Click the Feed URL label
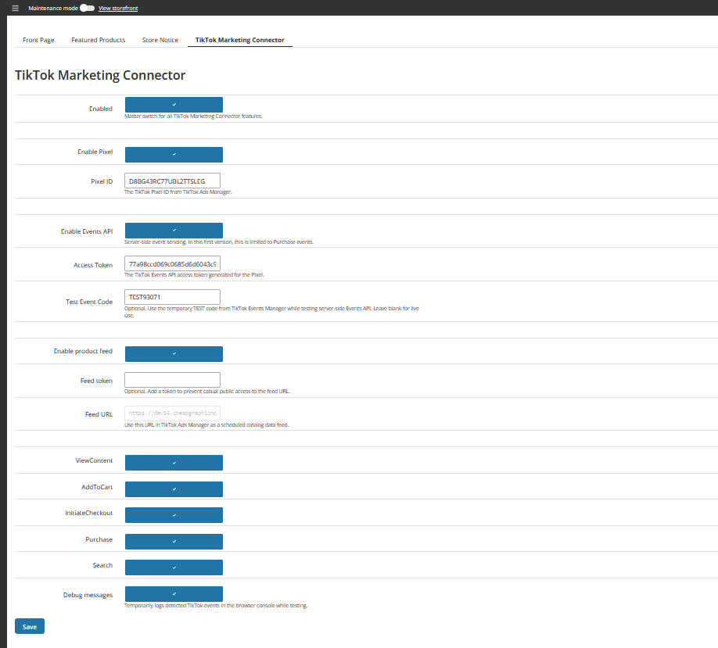This screenshot has height=648, width=718. (99, 414)
